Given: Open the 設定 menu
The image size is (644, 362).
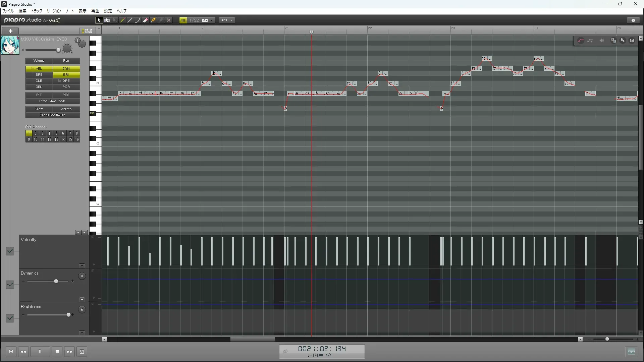Looking at the screenshot, I should [x=108, y=11].
